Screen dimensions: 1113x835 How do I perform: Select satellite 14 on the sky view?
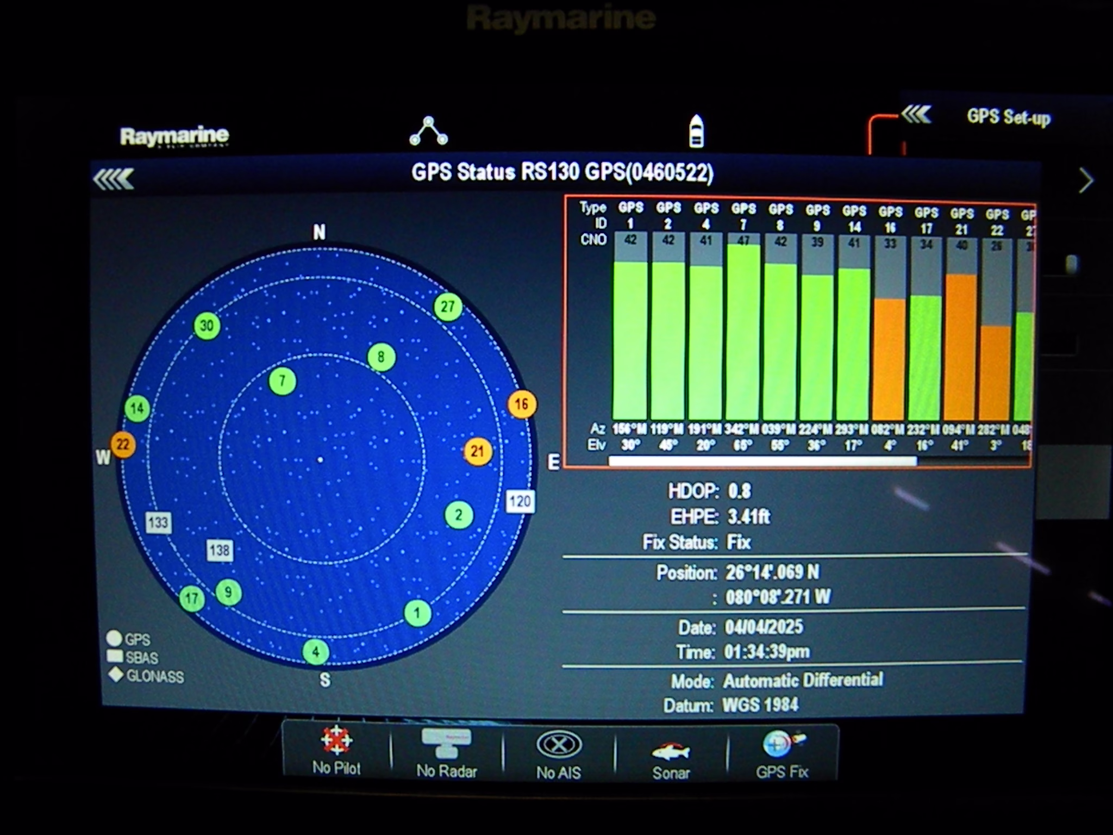tap(137, 409)
